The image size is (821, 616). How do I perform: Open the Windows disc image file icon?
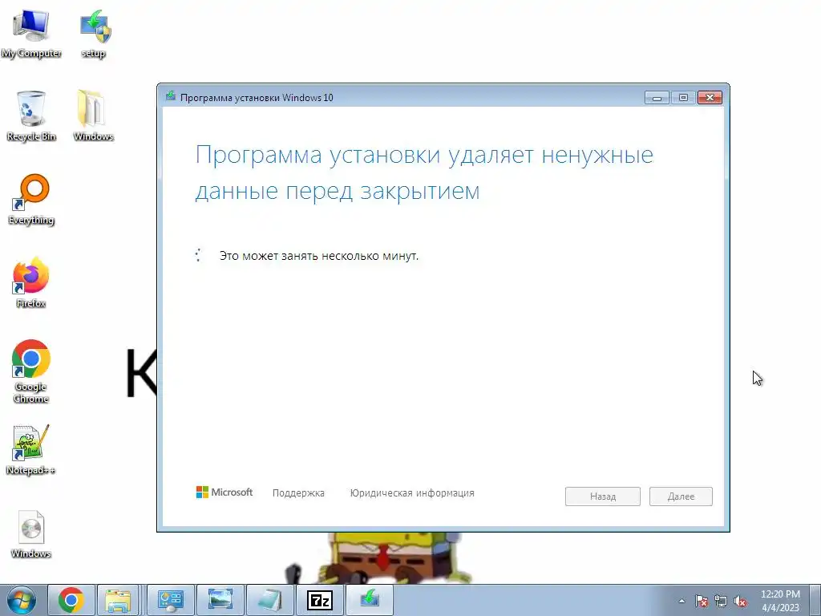click(31, 534)
